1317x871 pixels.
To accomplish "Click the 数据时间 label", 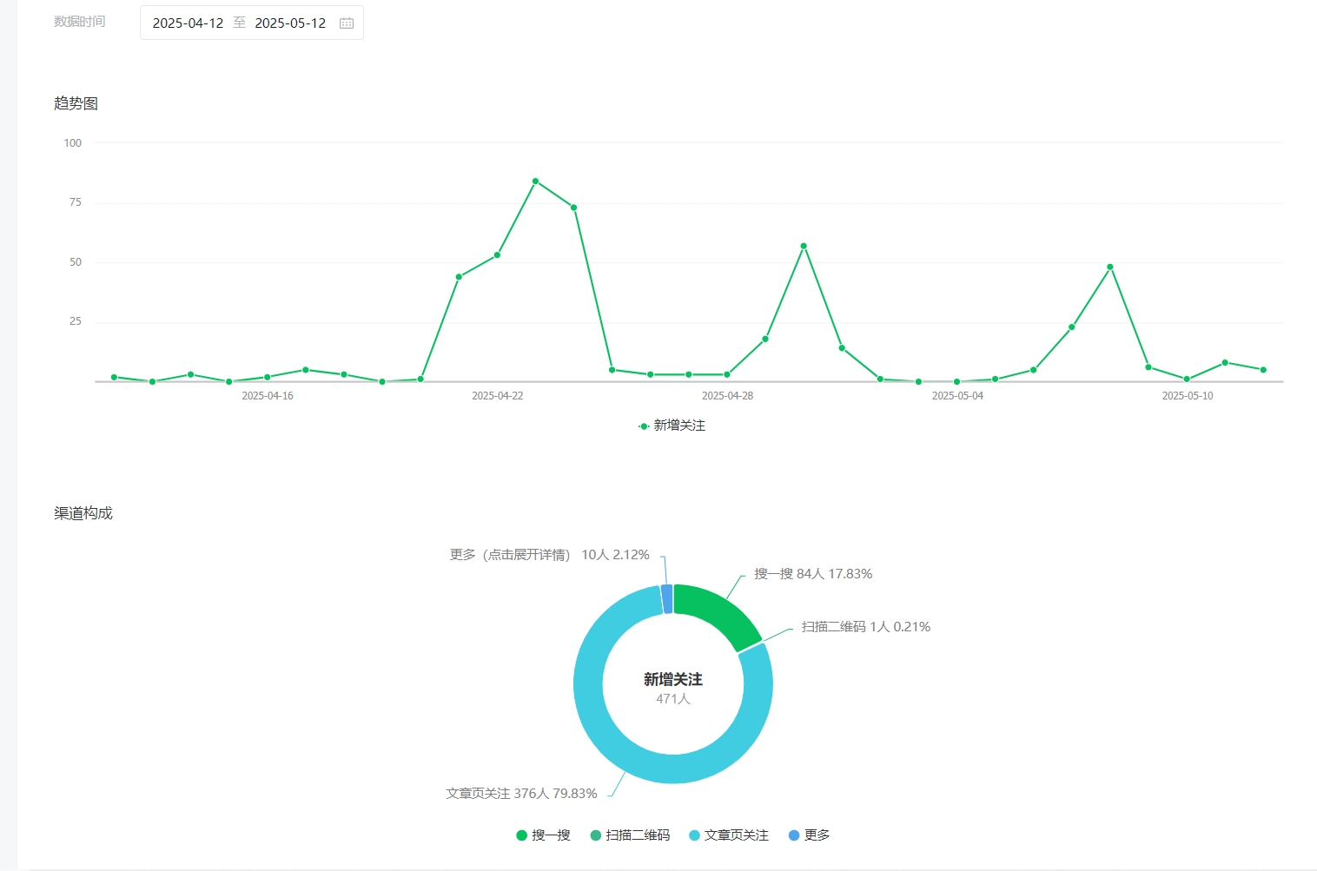I will coord(80,22).
